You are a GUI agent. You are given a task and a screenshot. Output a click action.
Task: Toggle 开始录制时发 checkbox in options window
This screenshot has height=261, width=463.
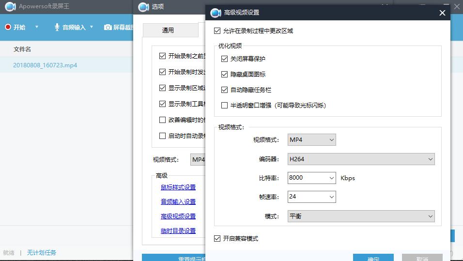click(x=162, y=72)
